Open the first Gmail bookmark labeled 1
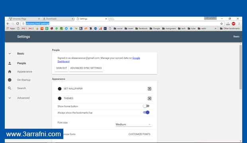Image resolution: width=247 pixels, height=143 pixels. click(x=24, y=29)
